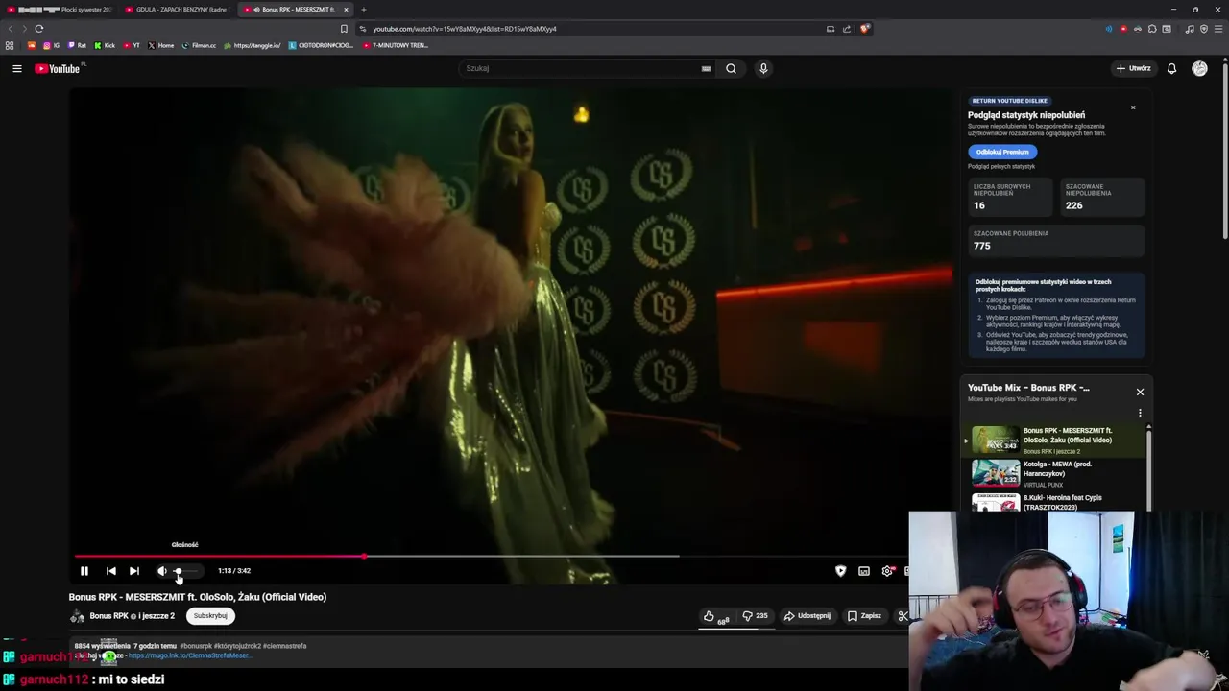Open the browser extensions puzzle icon

[1152, 29]
